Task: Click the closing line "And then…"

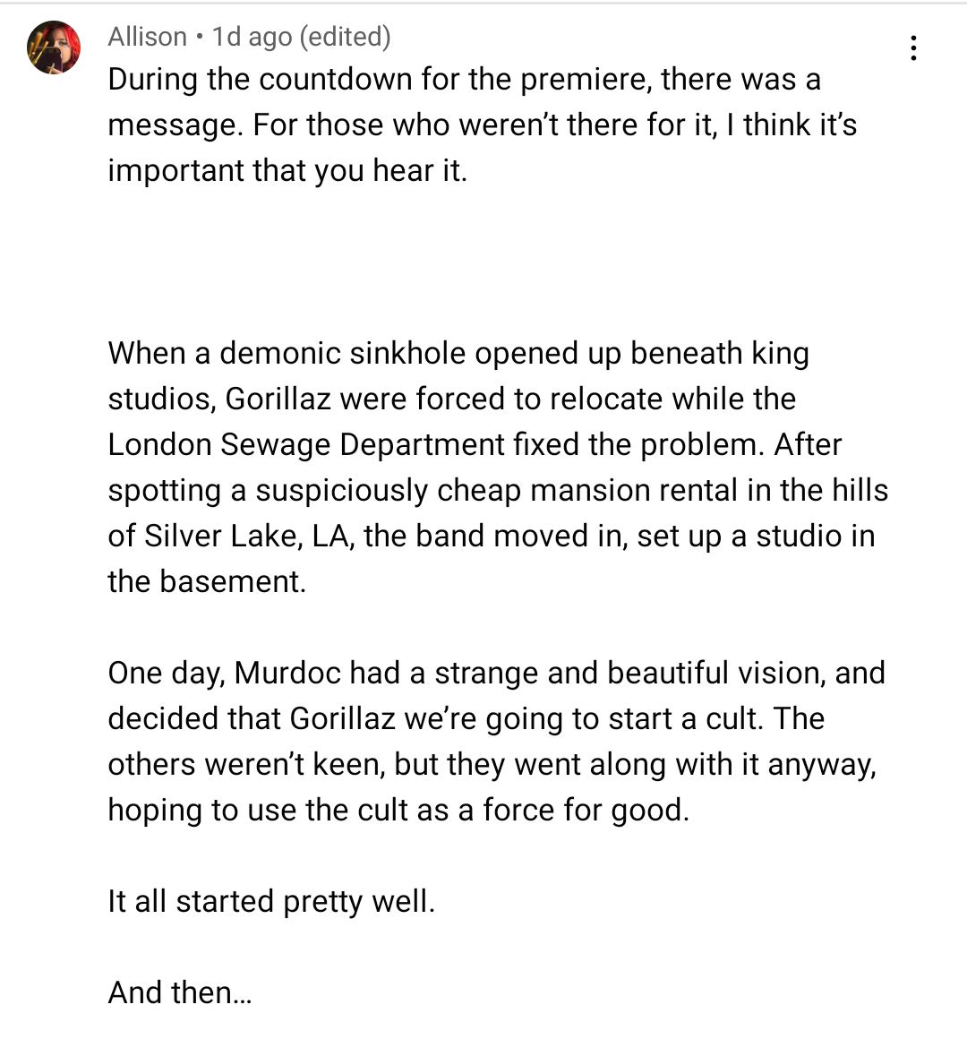Action: pos(179,992)
